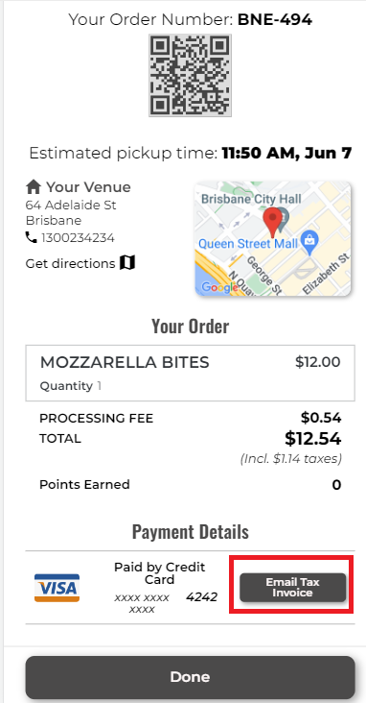
Task: Click the Google logo on the map
Action: pyautogui.click(x=219, y=286)
